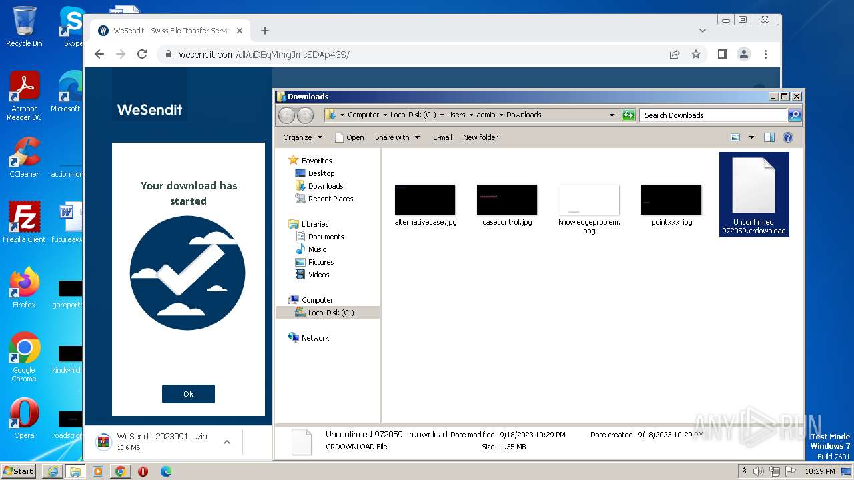854x480 pixels.
Task: Select Downloads under Favorites
Action: 326,186
